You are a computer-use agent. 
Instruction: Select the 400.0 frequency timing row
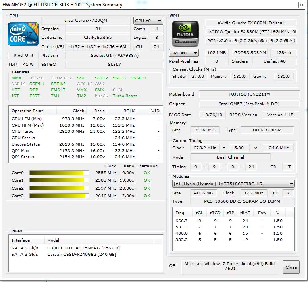tap(233, 234)
